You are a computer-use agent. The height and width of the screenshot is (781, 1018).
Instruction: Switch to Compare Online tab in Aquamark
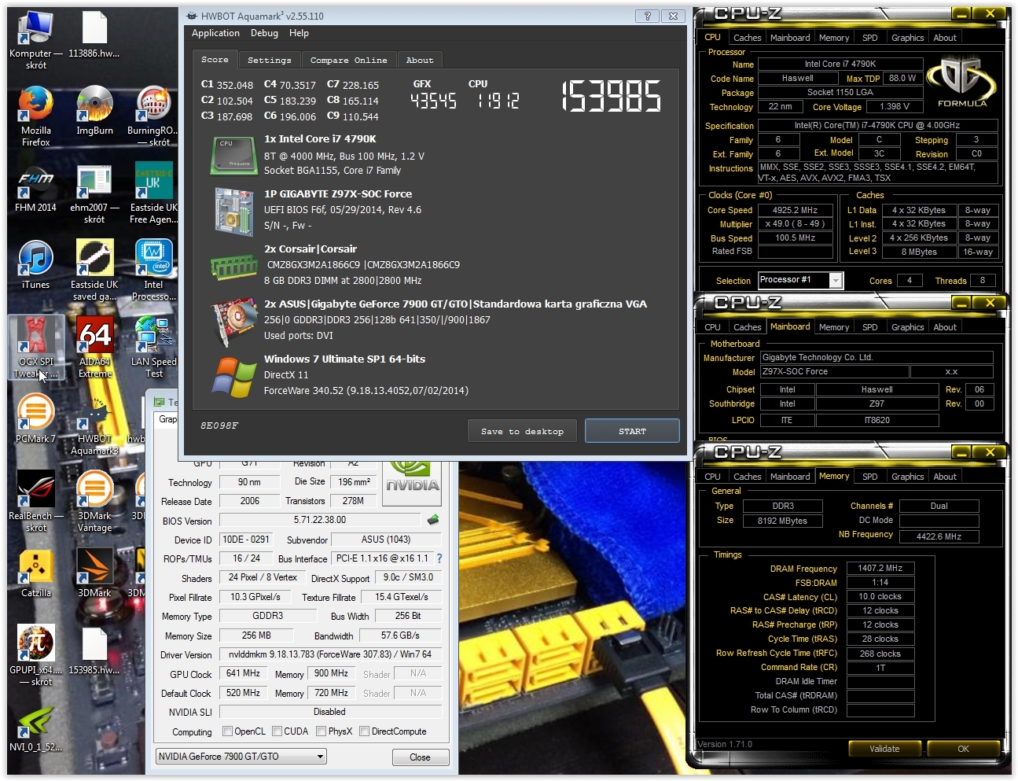click(x=348, y=60)
